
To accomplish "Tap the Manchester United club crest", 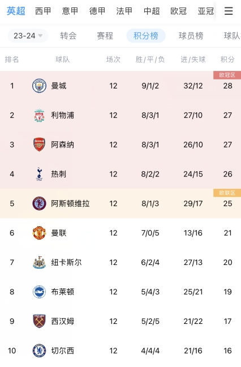I will pyautogui.click(x=39, y=233).
